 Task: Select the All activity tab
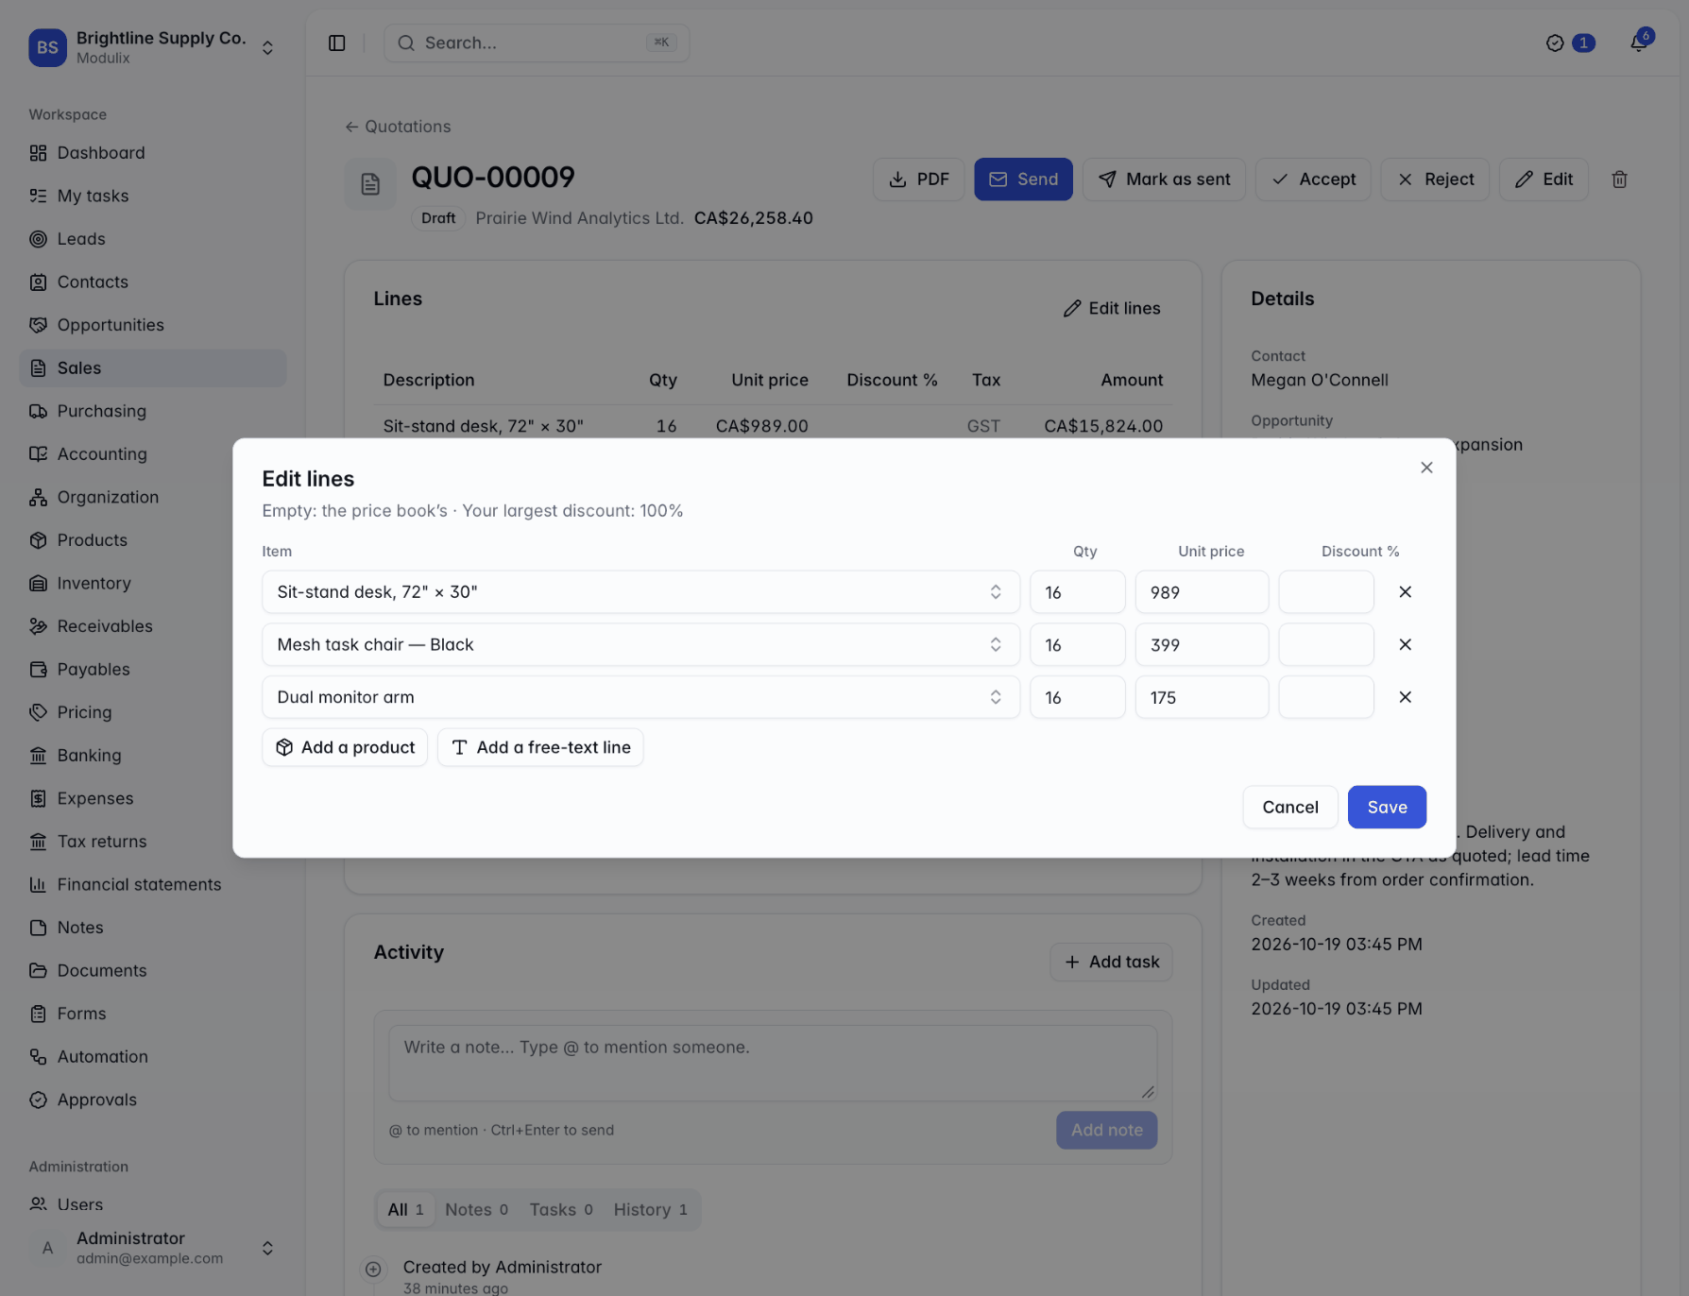[405, 1209]
